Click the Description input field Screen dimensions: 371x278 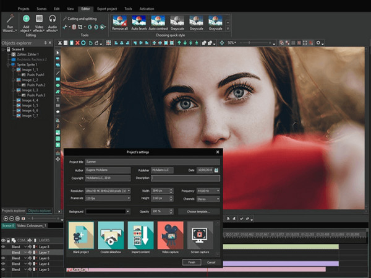(x=185, y=178)
